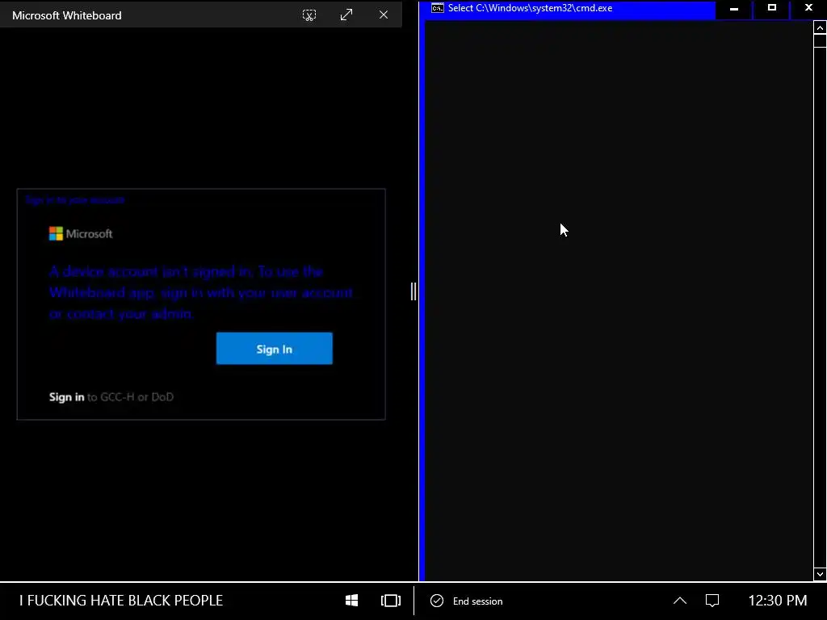Click the cmd.exe window title text

[x=530, y=8]
